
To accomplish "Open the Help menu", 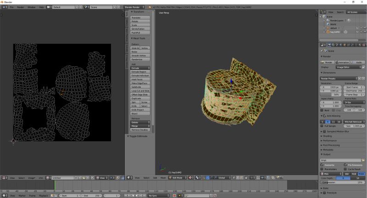I will click(41, 7).
